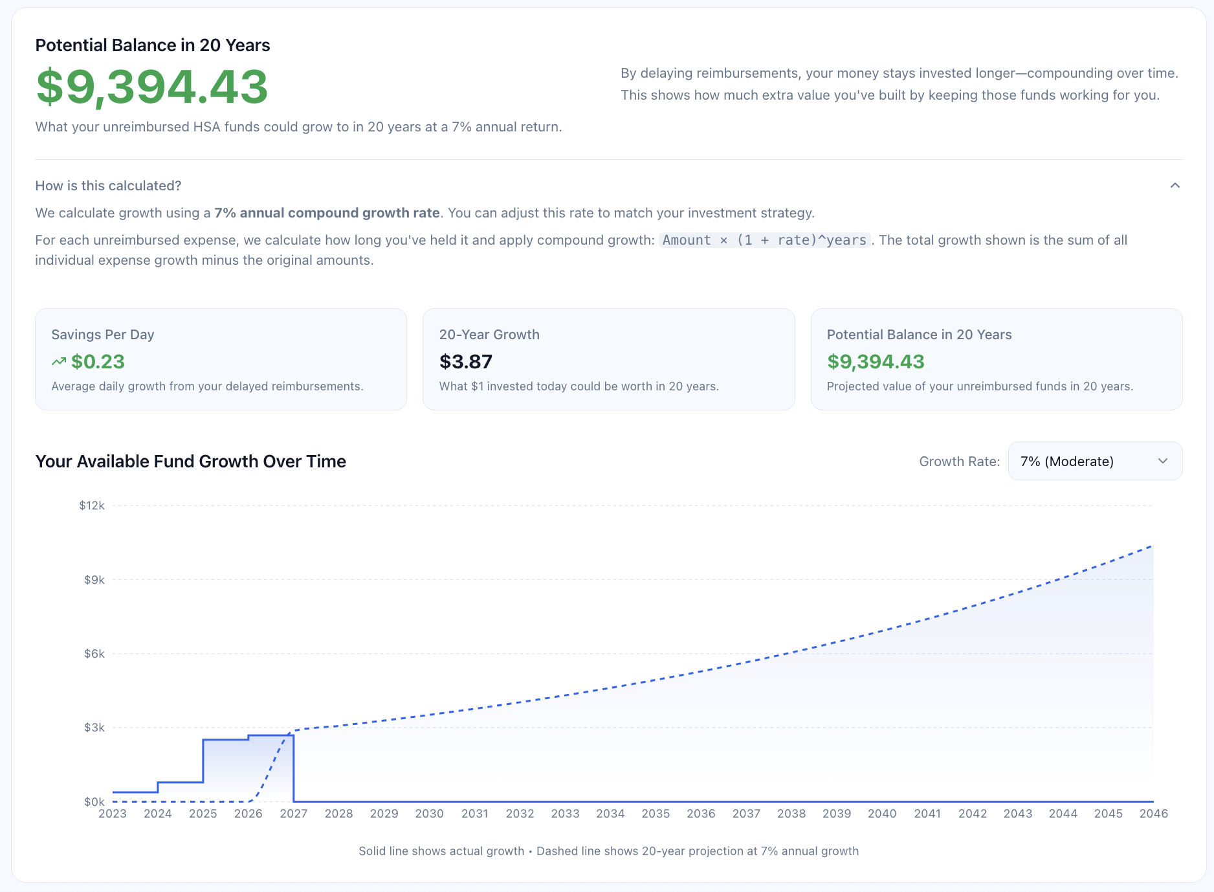Click the 'How is this calculated?' heading
The height and width of the screenshot is (892, 1214).
point(108,186)
